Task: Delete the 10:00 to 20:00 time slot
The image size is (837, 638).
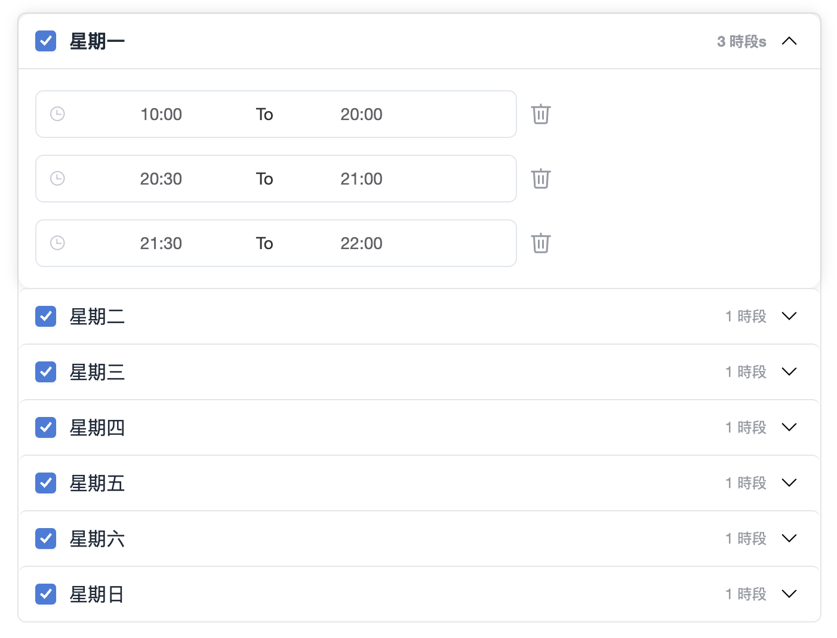Action: pyautogui.click(x=541, y=114)
